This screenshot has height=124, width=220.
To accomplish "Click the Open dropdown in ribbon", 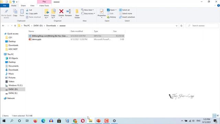I will pyautogui.click(x=112, y=10).
